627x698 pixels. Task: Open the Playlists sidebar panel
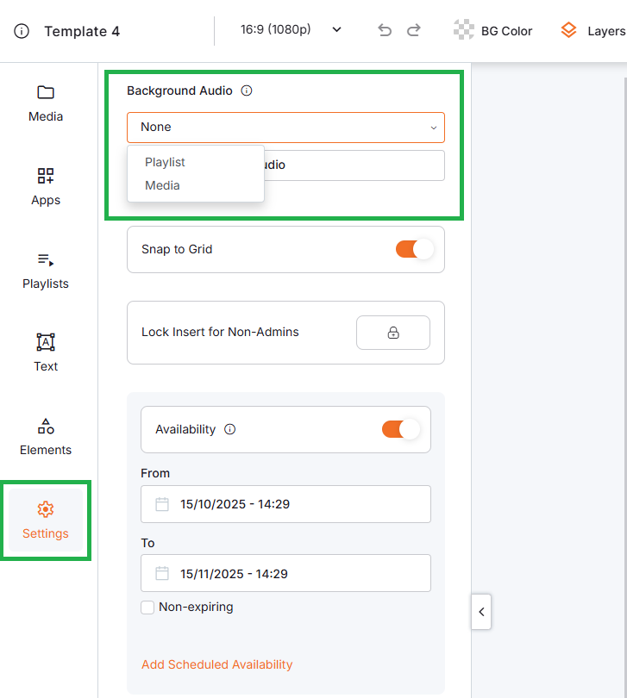[46, 271]
